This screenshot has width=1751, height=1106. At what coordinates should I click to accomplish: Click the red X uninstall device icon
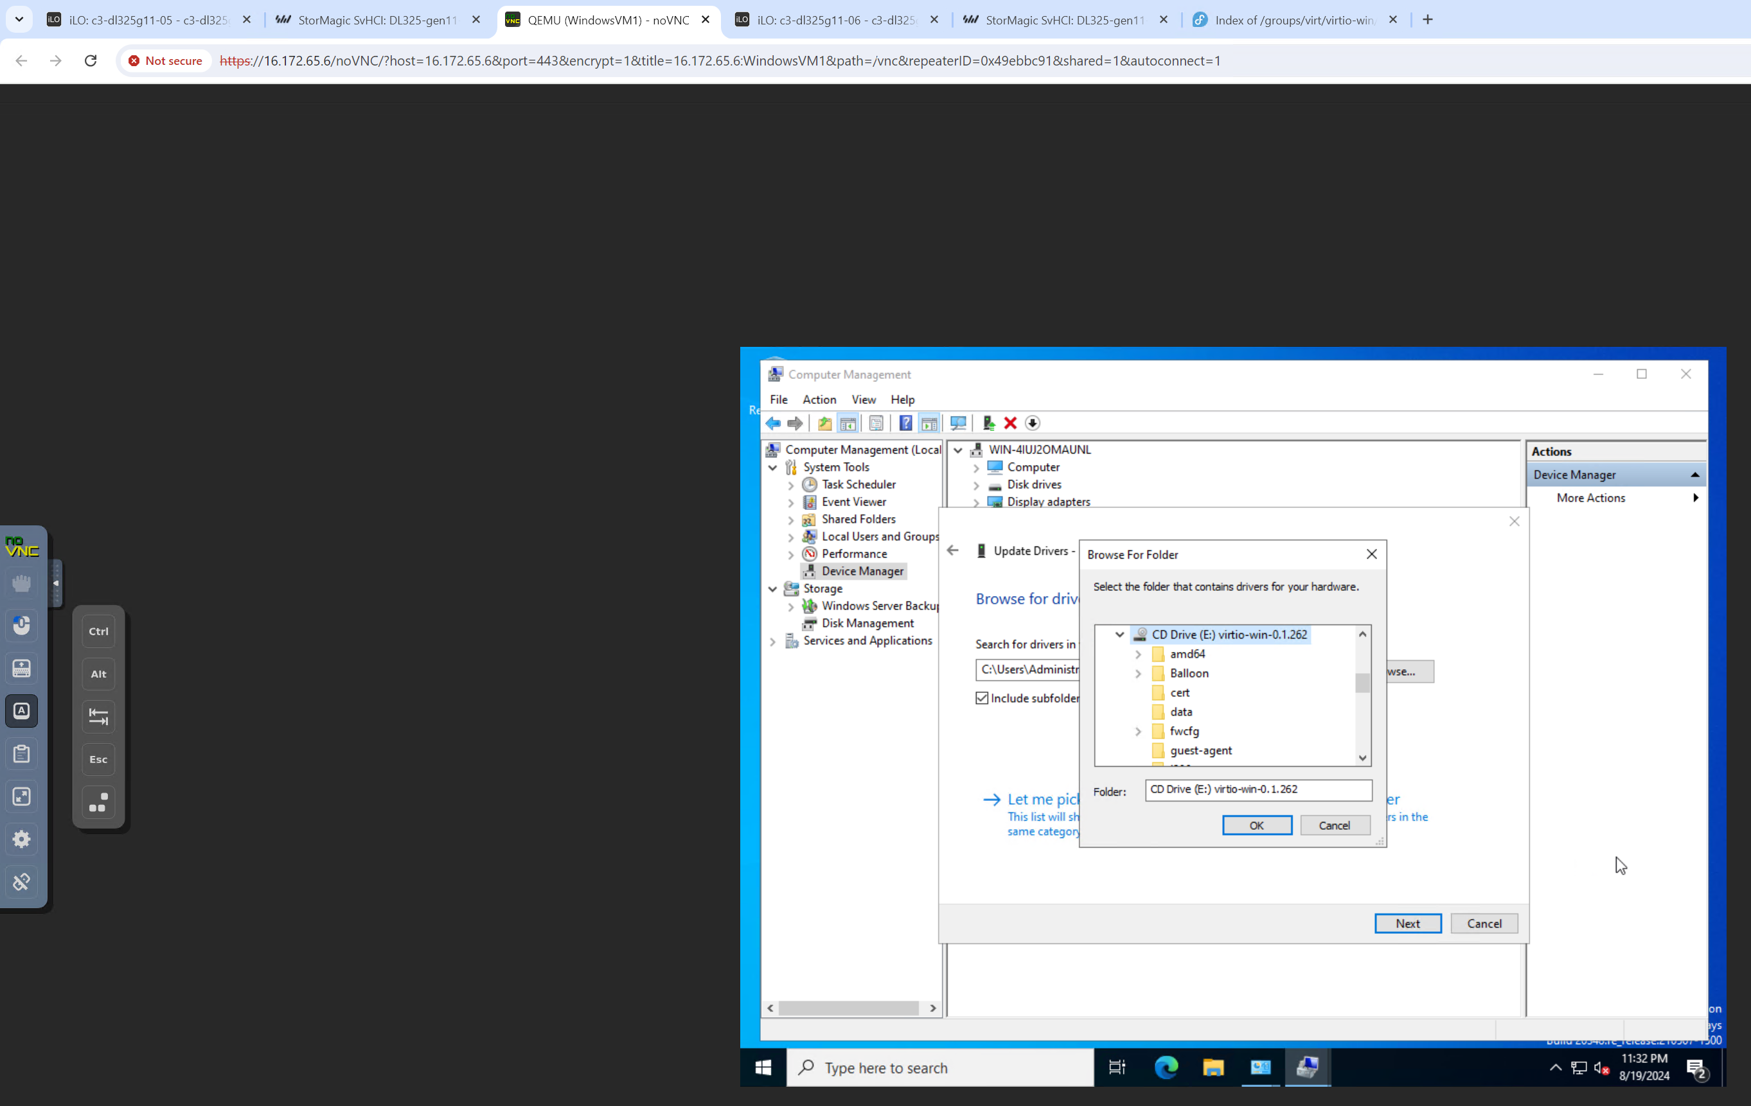(x=1010, y=423)
